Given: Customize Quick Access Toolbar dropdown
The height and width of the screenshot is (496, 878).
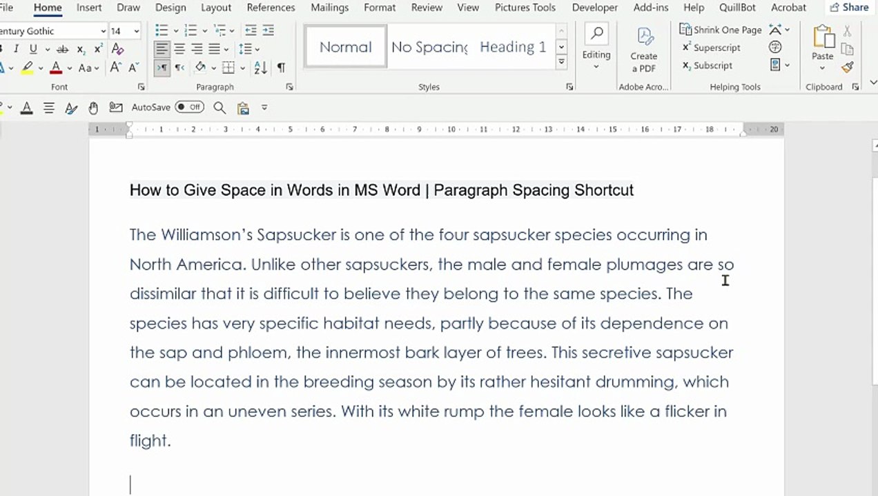Looking at the screenshot, I should pos(264,107).
